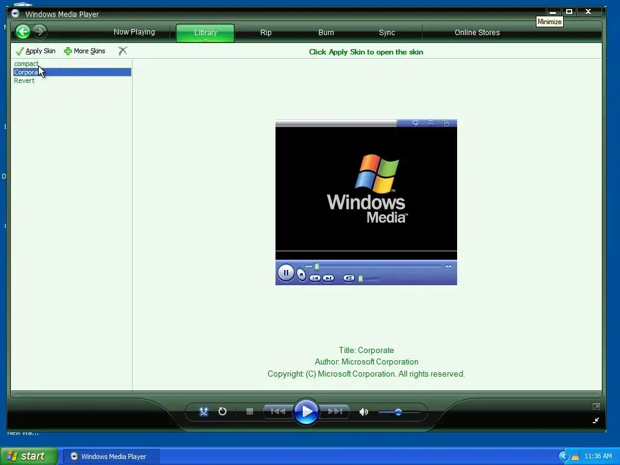
Task: Click the Forward arrow navigation button
Action: coord(39,31)
